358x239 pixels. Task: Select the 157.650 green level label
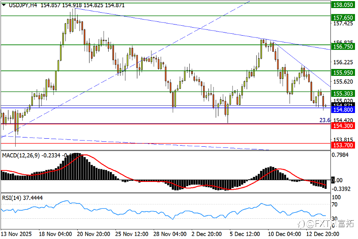coord(343,18)
